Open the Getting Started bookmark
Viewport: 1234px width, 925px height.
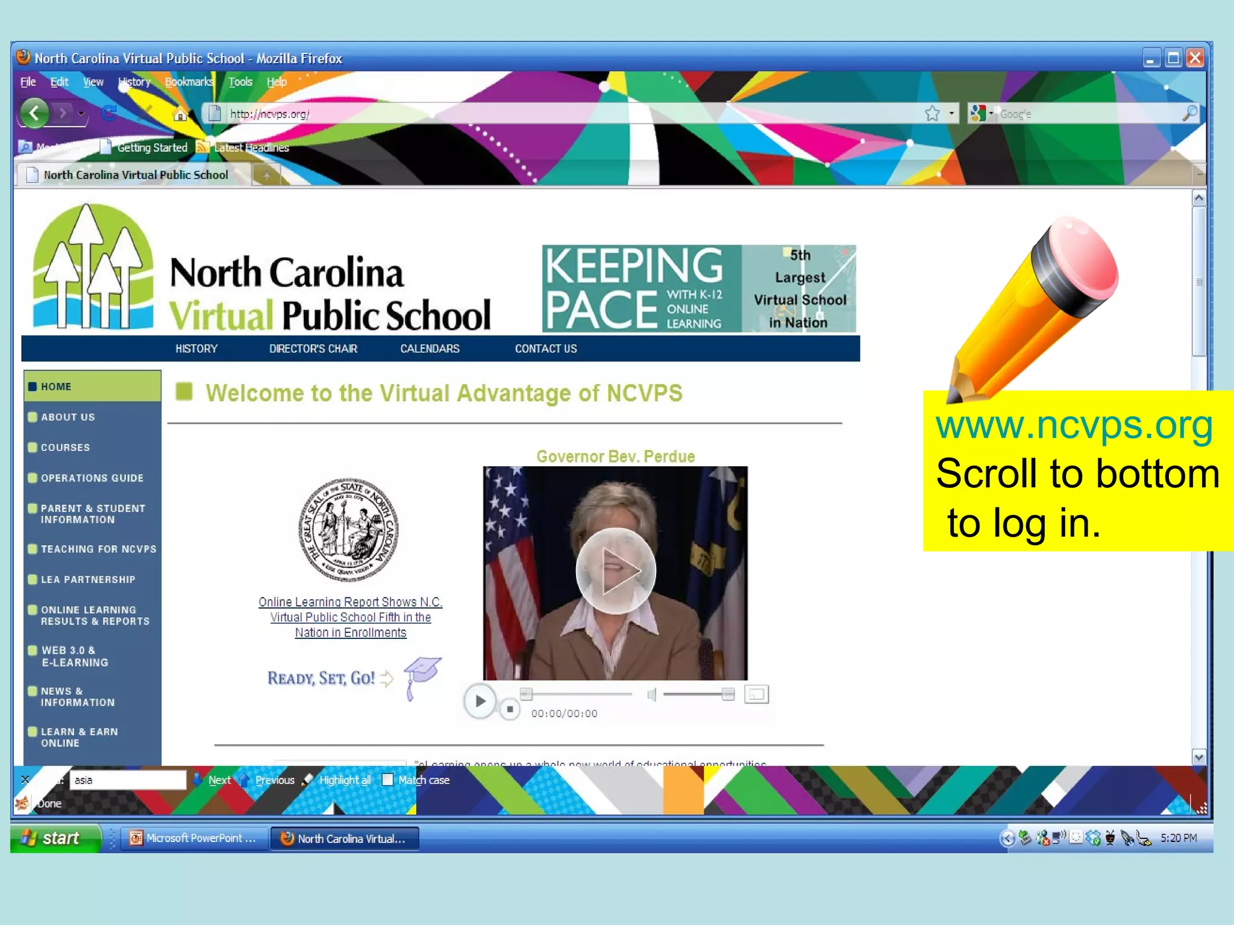(144, 148)
